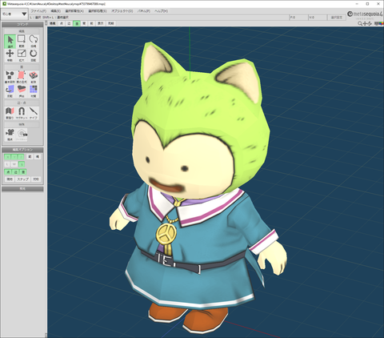Toggle the Z axis edit option

(22, 157)
